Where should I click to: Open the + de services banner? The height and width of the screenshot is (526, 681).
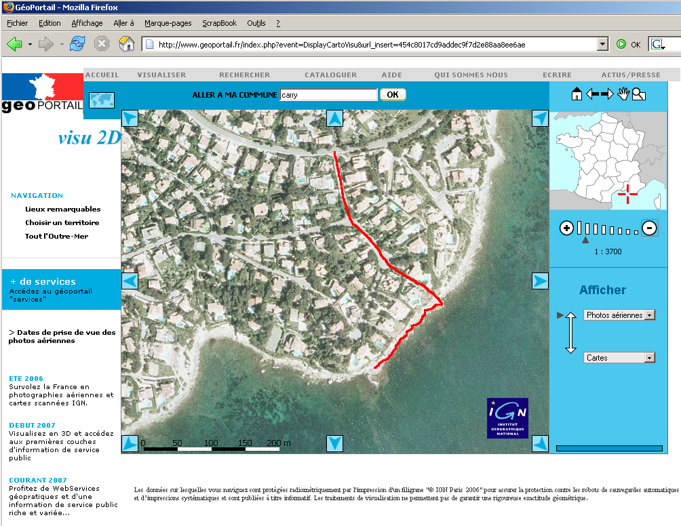tap(61, 289)
